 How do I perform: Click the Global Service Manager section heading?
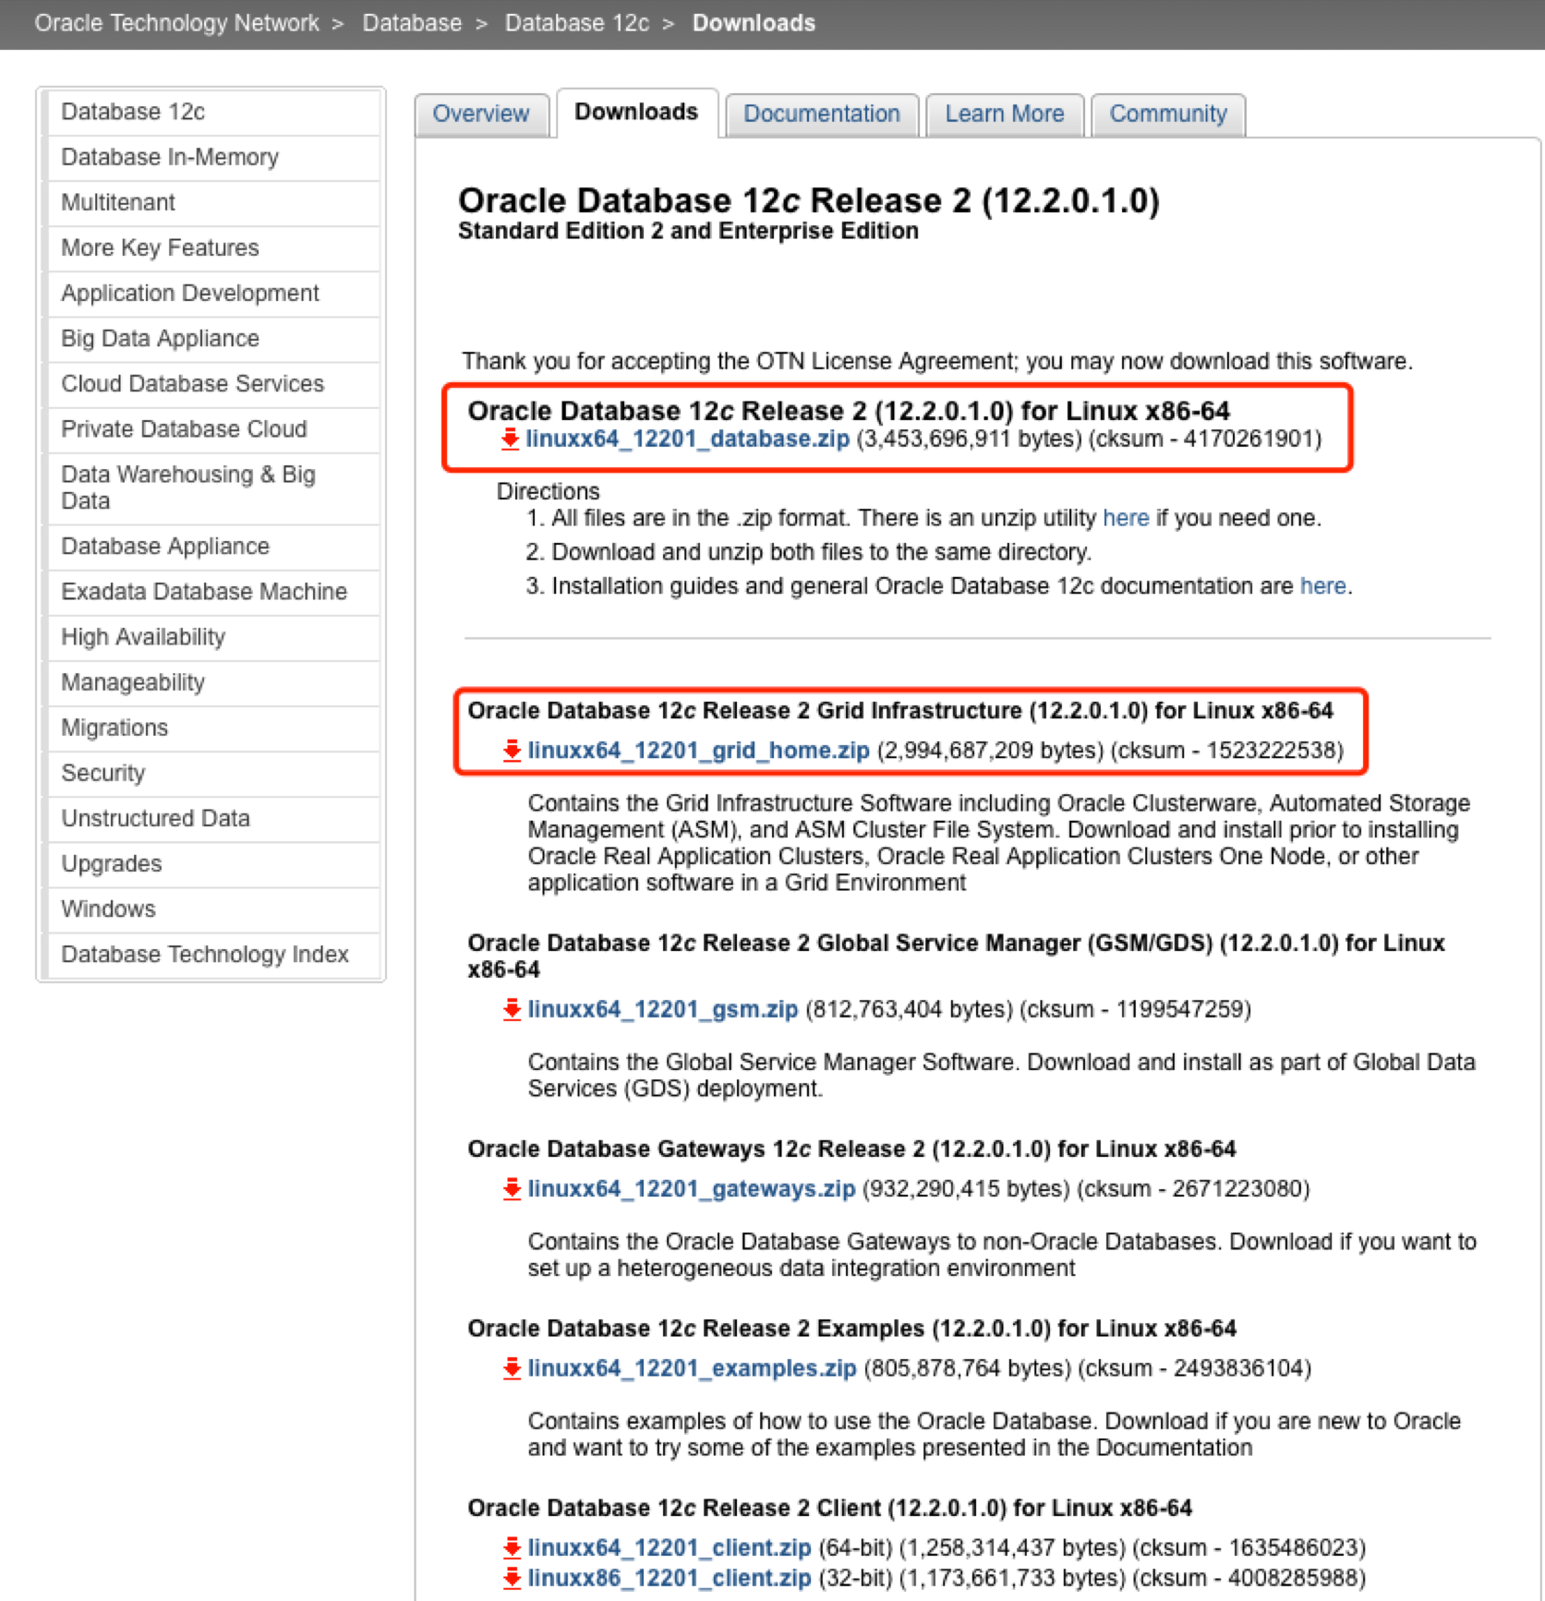point(956,956)
